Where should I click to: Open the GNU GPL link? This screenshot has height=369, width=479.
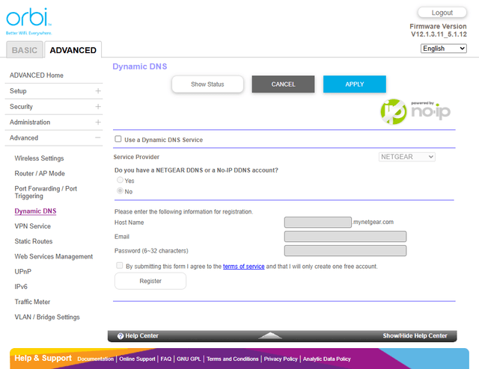[x=189, y=359]
